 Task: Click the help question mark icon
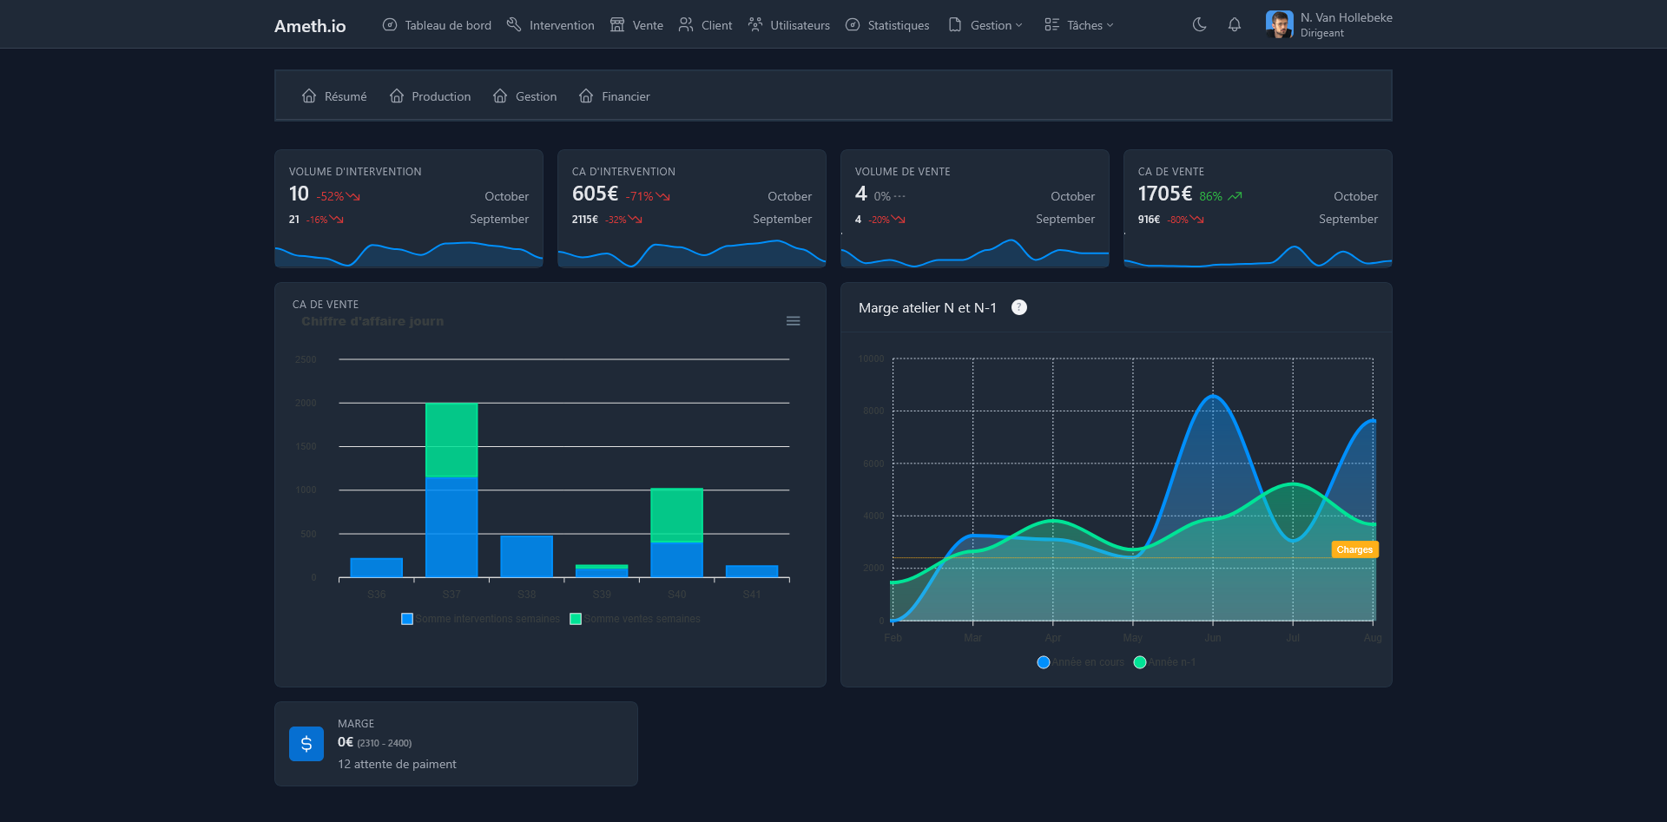point(1019,307)
